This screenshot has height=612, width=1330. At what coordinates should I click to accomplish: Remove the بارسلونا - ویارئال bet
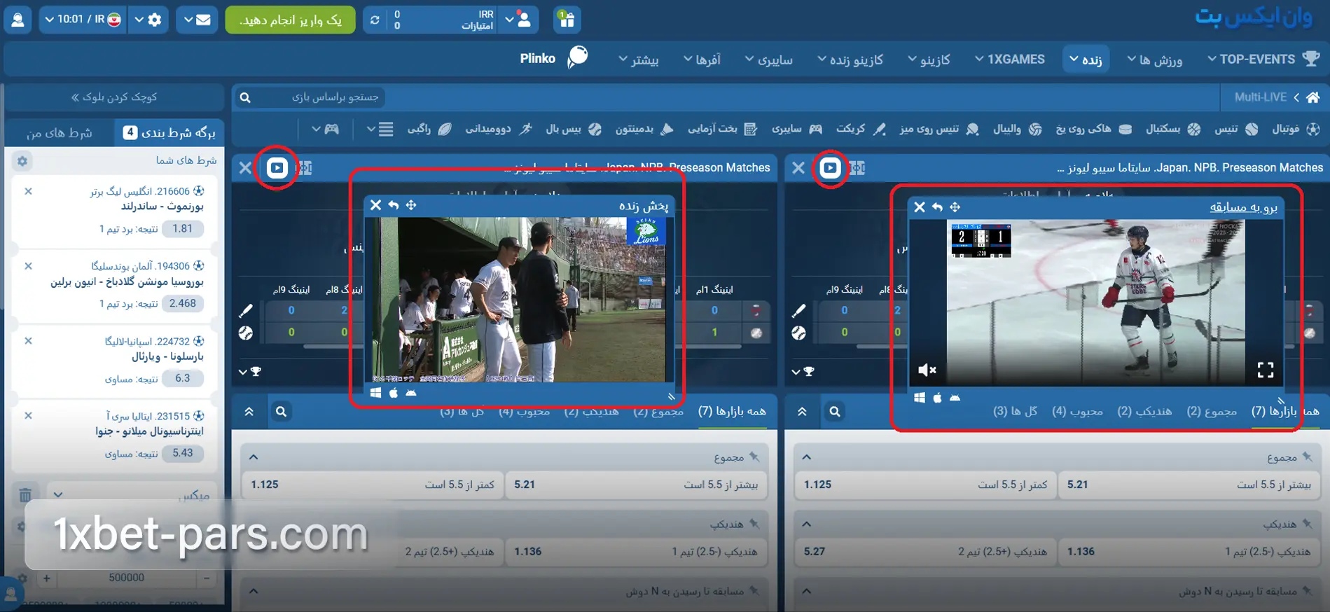pyautogui.click(x=28, y=341)
